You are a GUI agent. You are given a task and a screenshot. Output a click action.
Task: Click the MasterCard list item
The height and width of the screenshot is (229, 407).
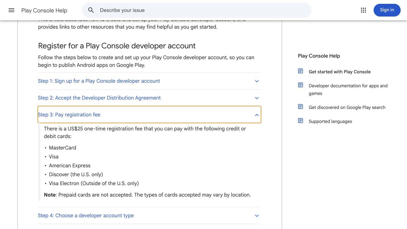[63, 148]
